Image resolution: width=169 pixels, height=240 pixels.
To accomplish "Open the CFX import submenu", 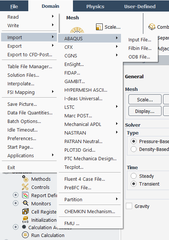I will pyautogui.click(x=90, y=47).
